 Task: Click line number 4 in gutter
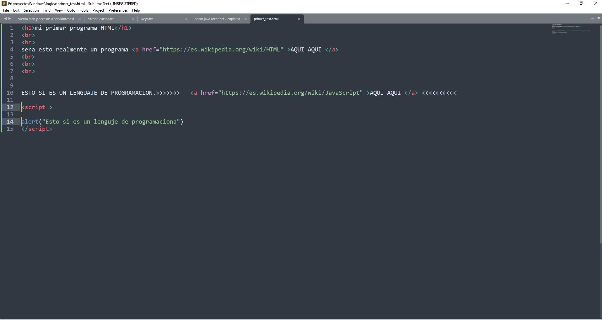(x=12, y=50)
